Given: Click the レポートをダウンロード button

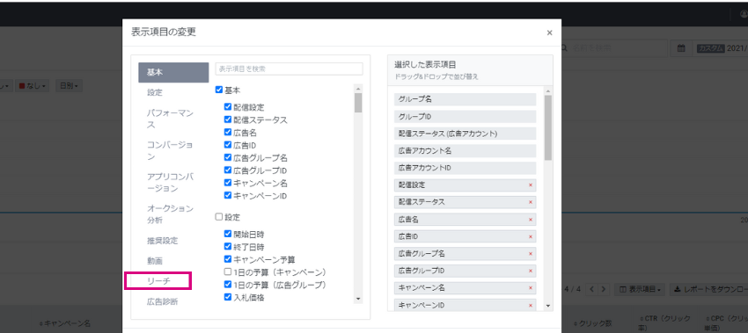Looking at the screenshot, I should [x=709, y=289].
